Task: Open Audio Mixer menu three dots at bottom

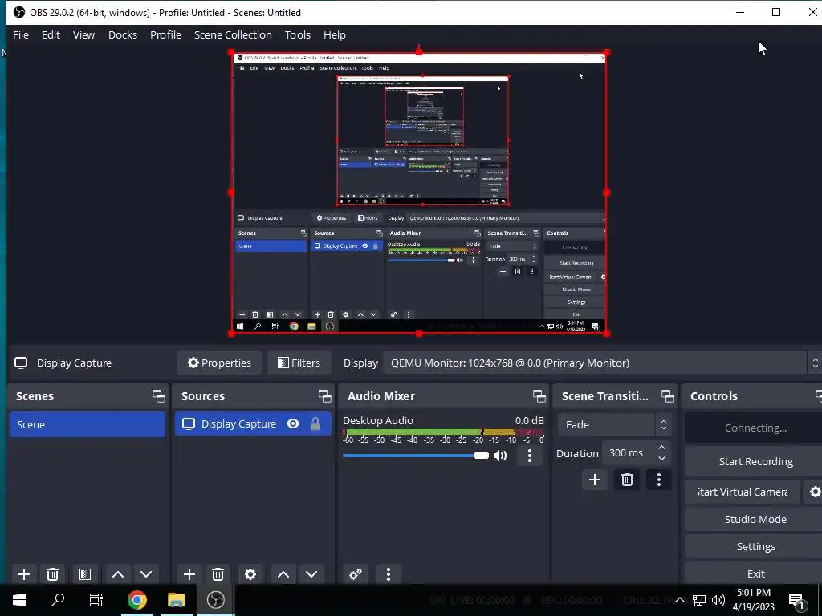Action: tap(389, 574)
